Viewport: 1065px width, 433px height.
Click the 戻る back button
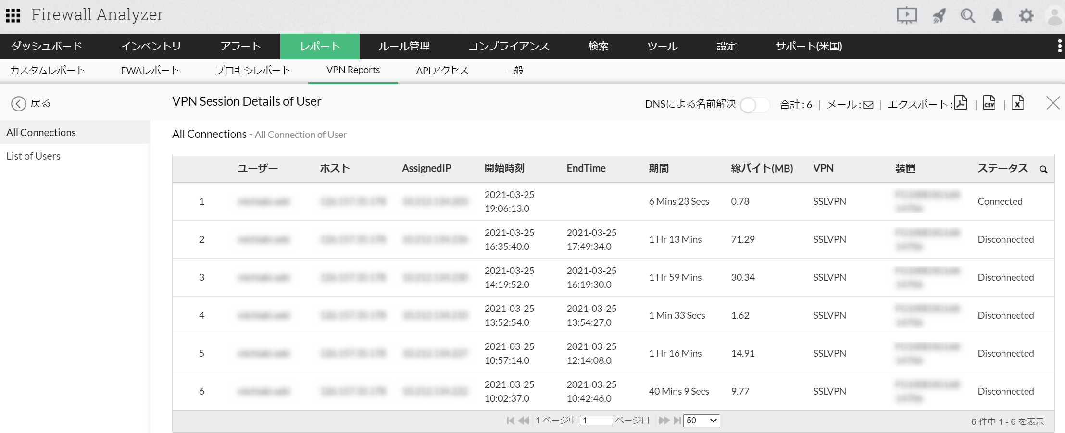coord(31,103)
